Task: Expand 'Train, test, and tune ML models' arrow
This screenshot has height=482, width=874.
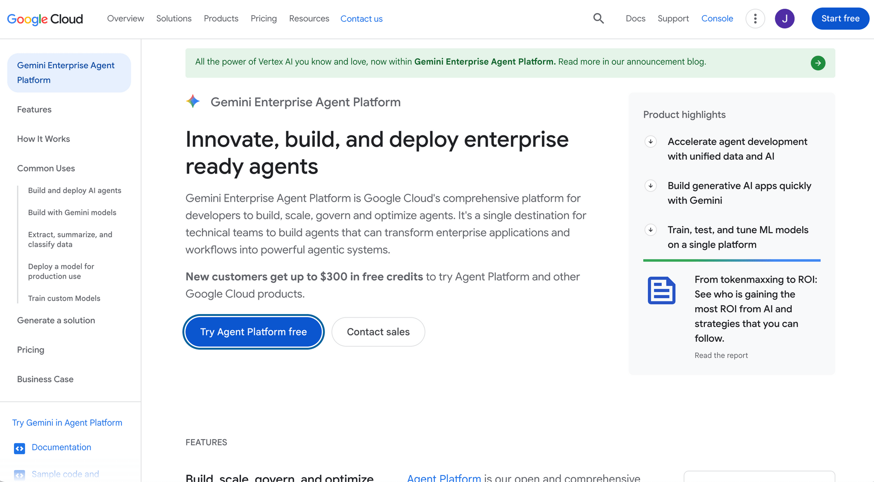Action: click(651, 230)
